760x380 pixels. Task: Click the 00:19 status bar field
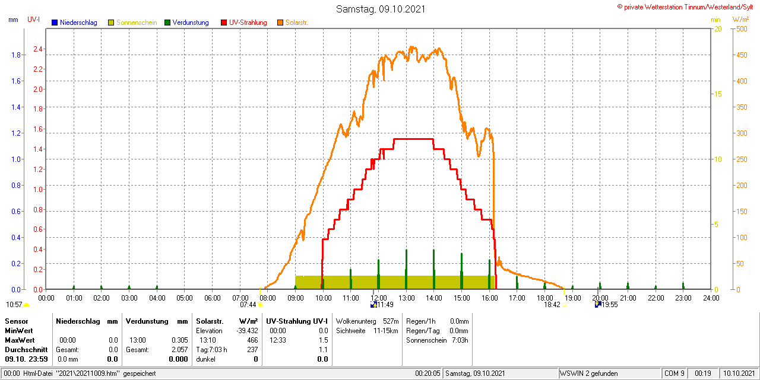[x=703, y=373]
